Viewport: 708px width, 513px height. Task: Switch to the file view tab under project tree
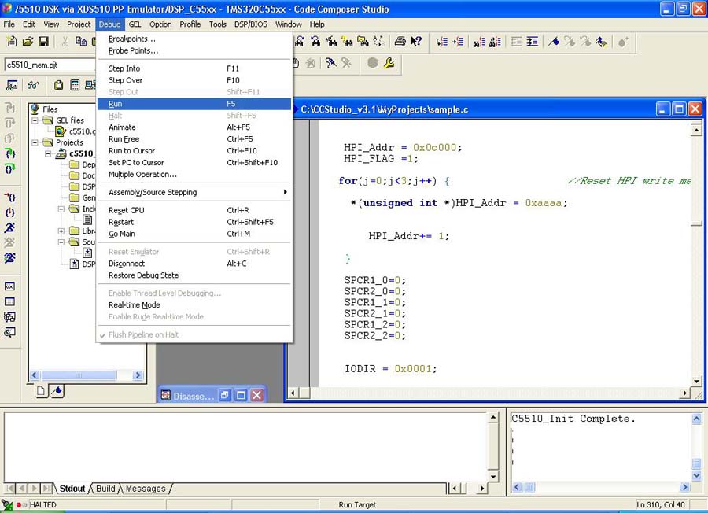pos(41,390)
